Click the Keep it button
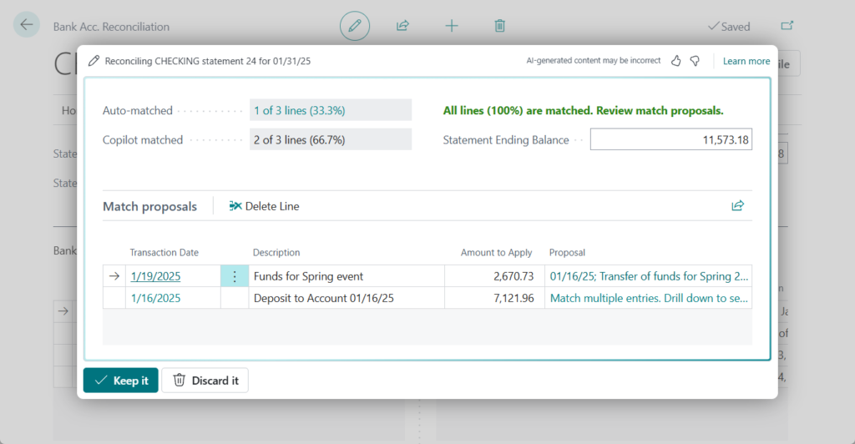Image resolution: width=855 pixels, height=444 pixels. (121, 381)
